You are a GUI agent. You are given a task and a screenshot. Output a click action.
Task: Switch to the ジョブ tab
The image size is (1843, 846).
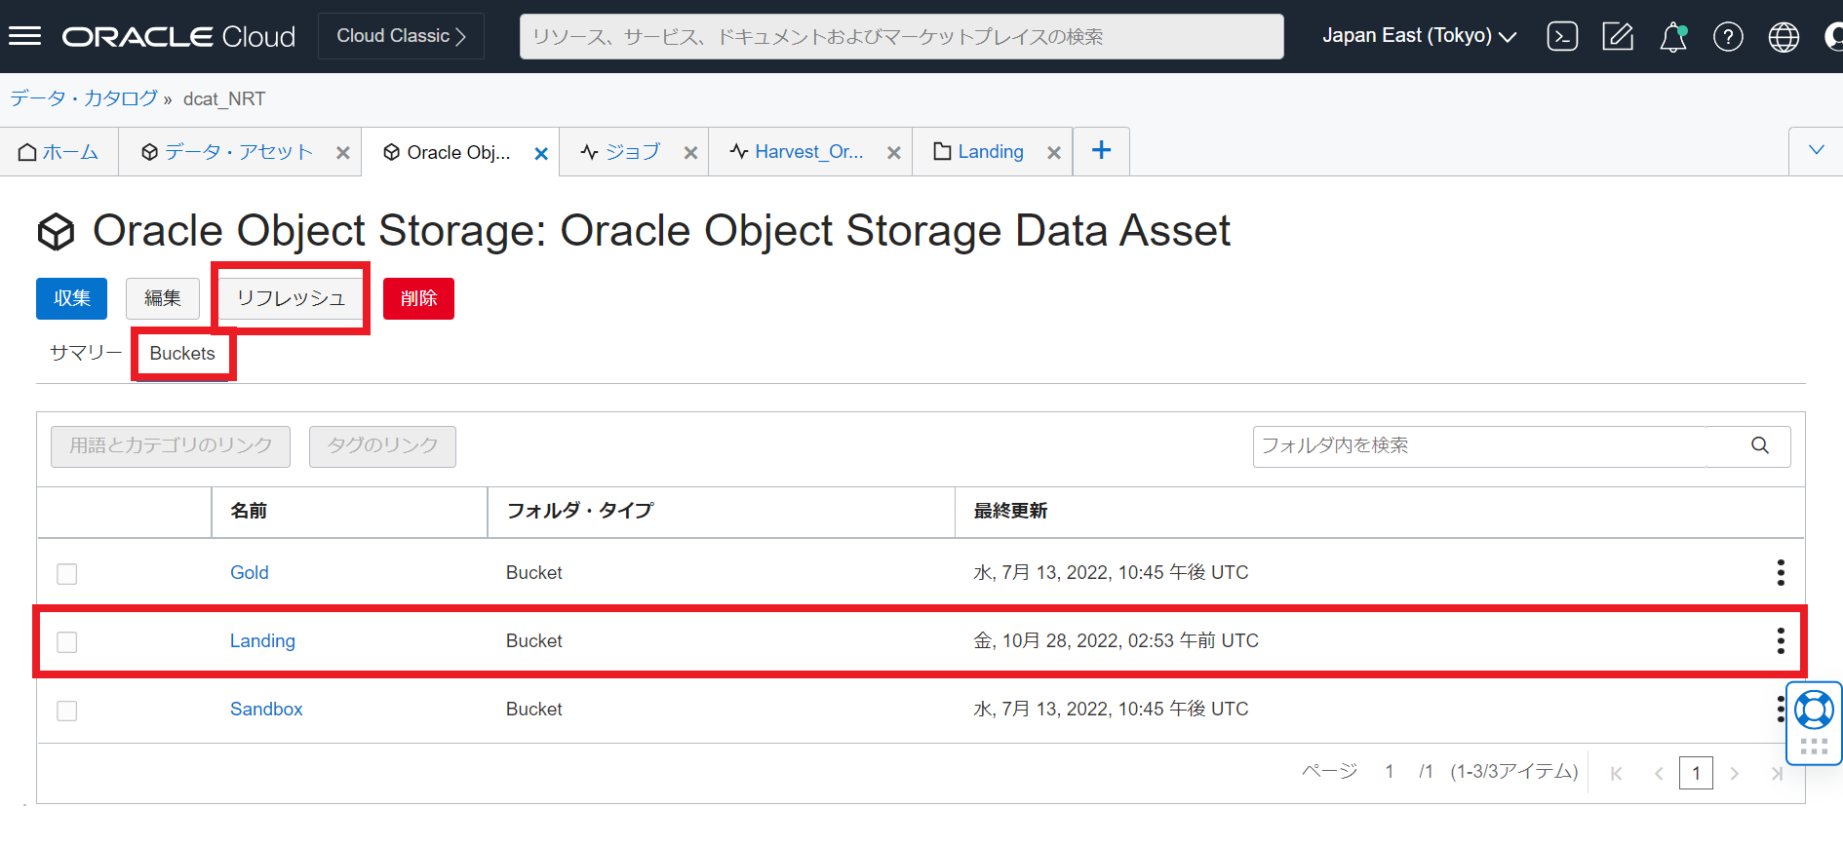click(622, 152)
